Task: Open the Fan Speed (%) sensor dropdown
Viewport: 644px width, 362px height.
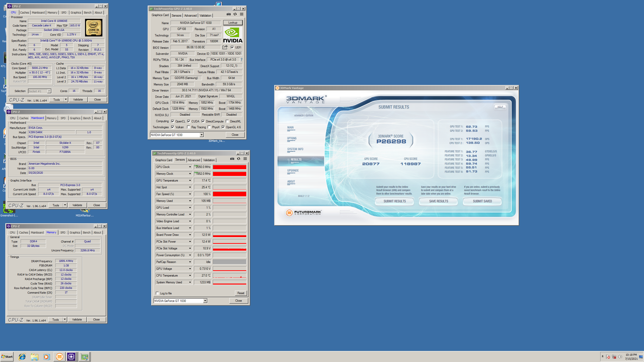Action: [x=190, y=194]
